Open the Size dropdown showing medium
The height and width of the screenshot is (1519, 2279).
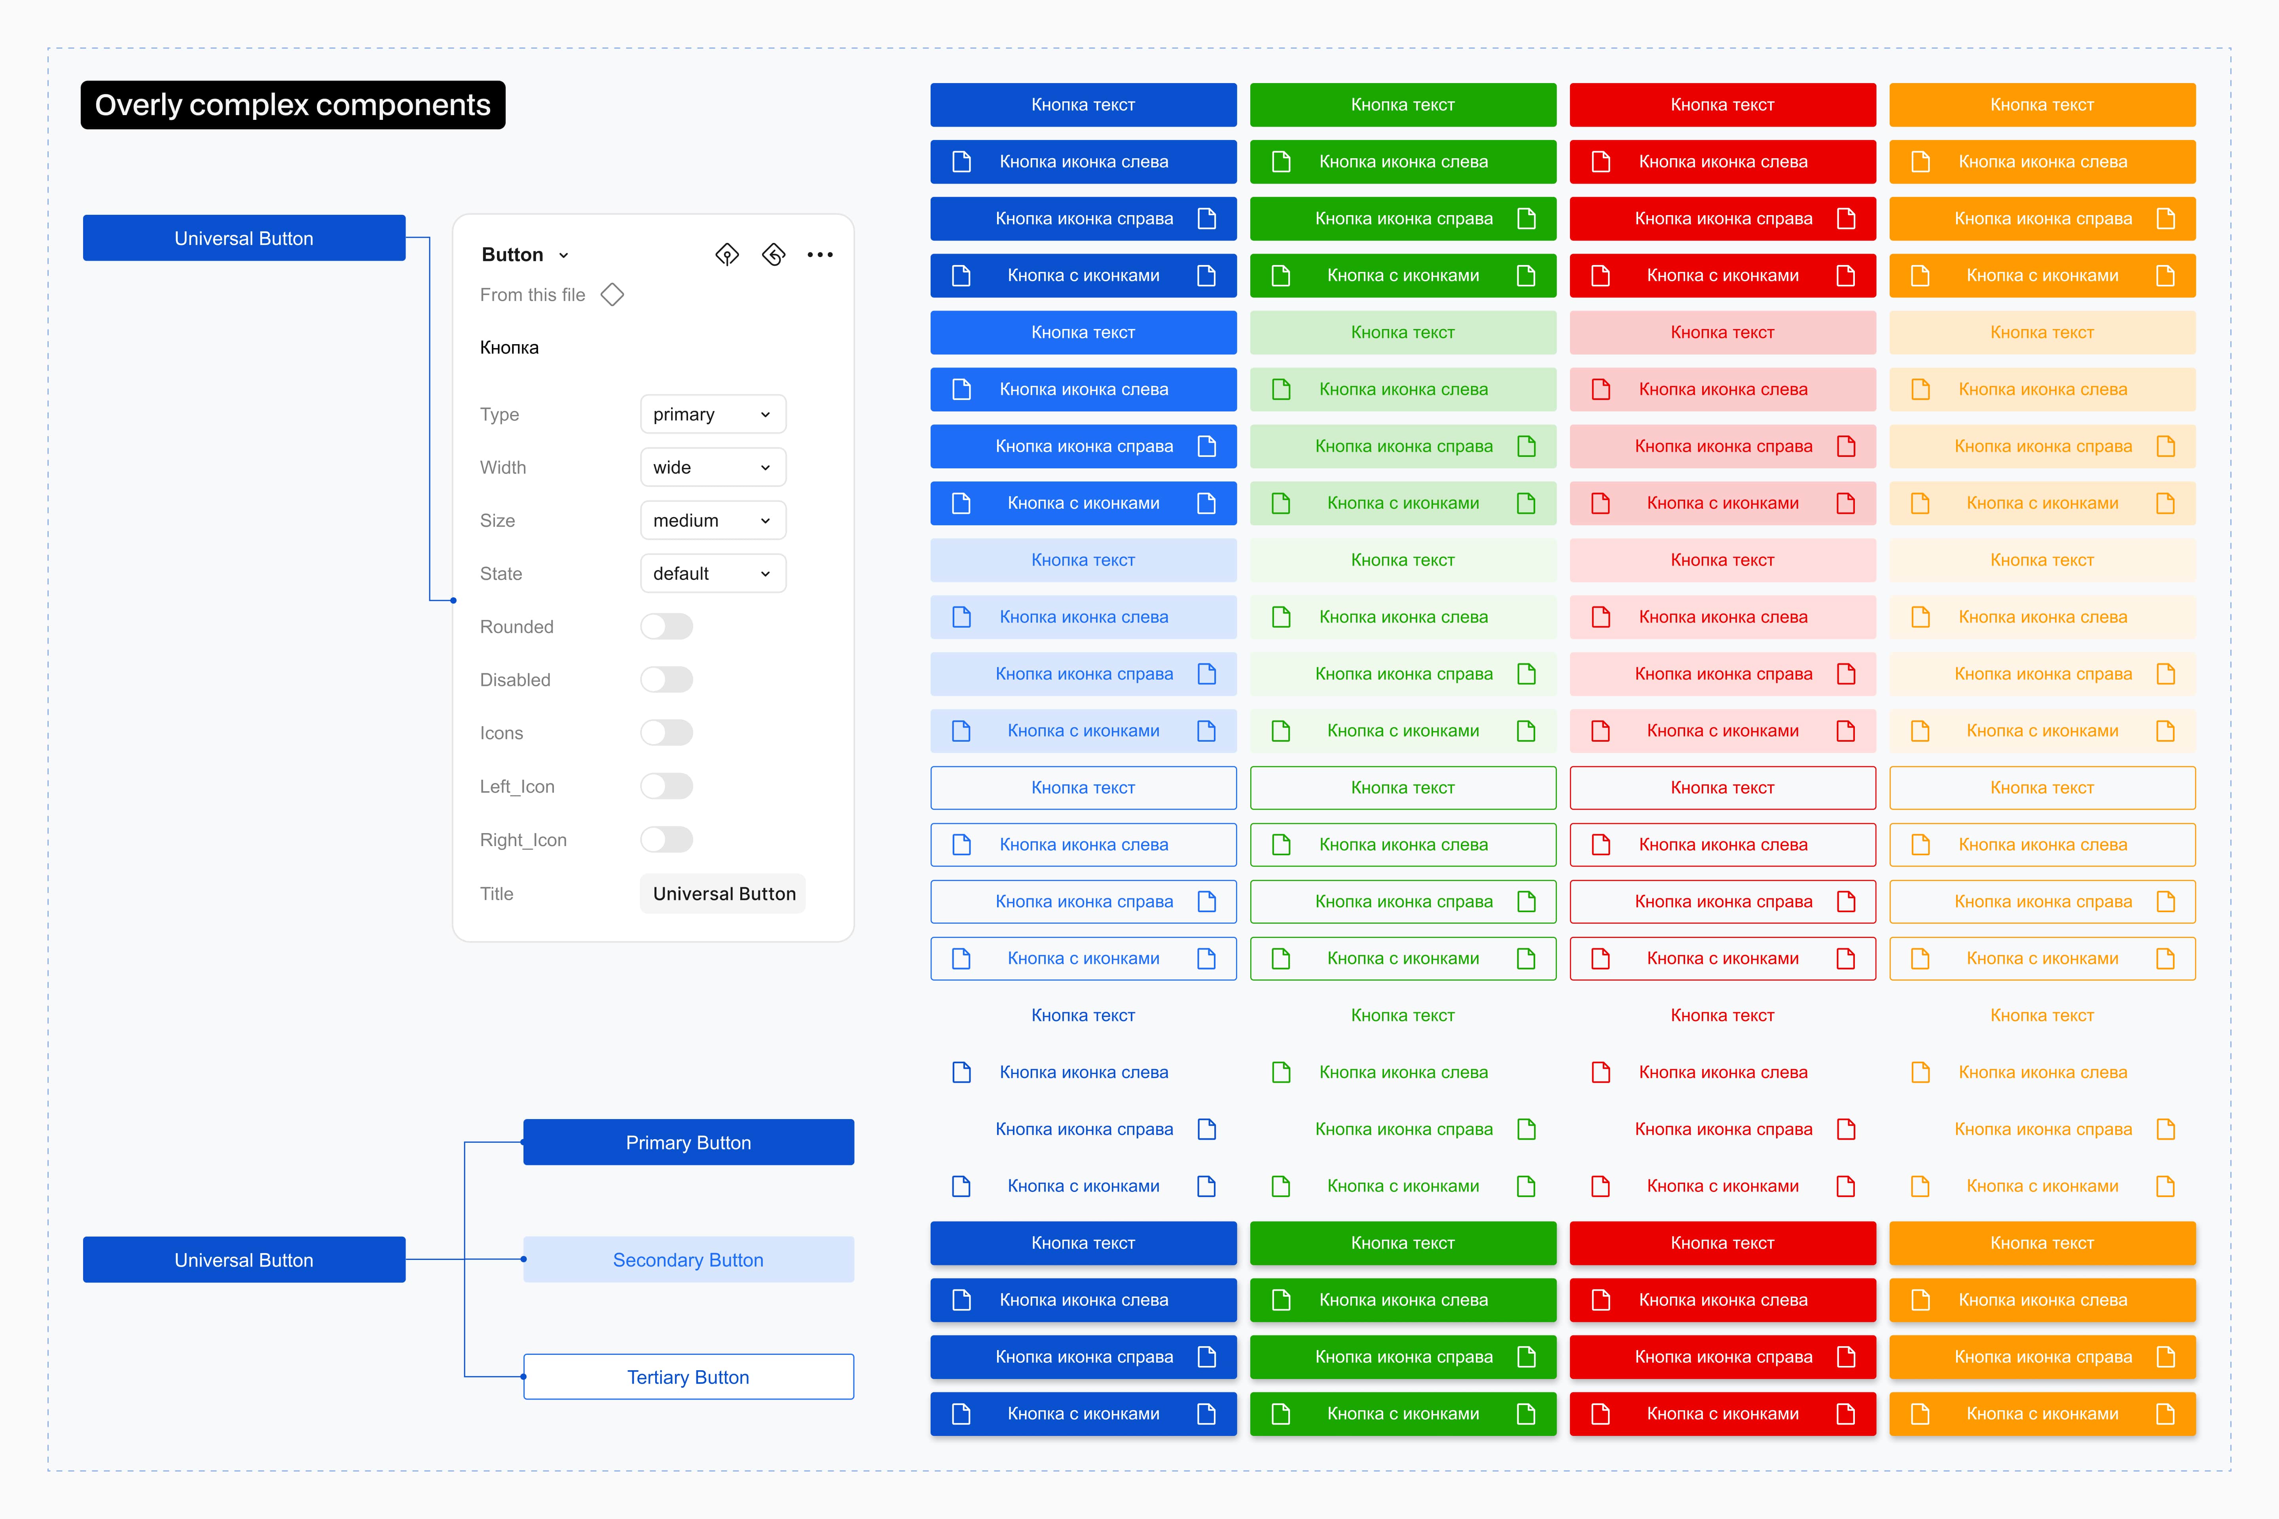(713, 520)
